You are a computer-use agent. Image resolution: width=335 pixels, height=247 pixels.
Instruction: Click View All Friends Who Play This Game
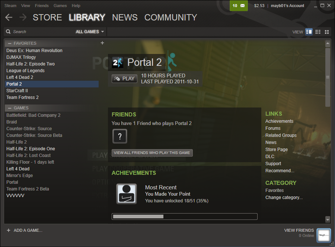(x=152, y=153)
